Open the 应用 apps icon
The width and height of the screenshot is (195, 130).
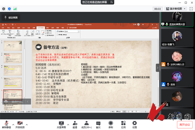(x=123, y=125)
